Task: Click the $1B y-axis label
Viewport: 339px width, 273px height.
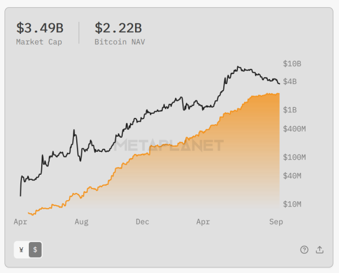Action: pos(290,110)
